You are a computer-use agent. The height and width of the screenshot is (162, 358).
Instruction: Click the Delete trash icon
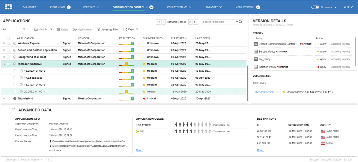(59, 29)
